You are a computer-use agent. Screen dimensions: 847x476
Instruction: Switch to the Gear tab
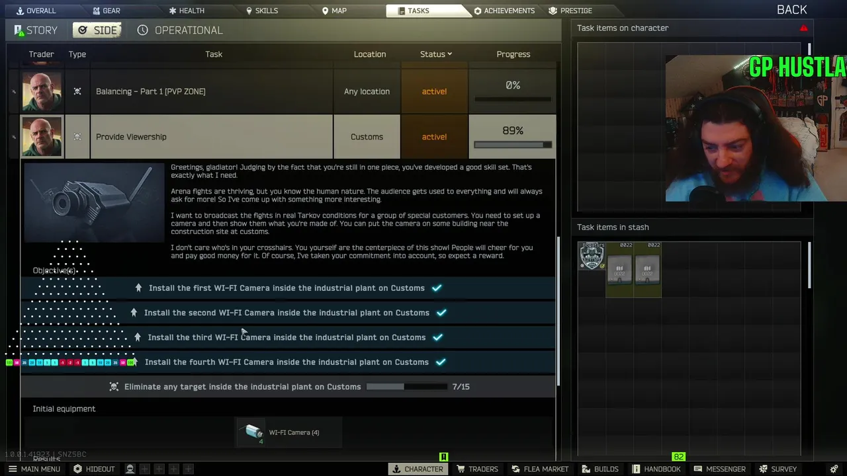pyautogui.click(x=106, y=11)
